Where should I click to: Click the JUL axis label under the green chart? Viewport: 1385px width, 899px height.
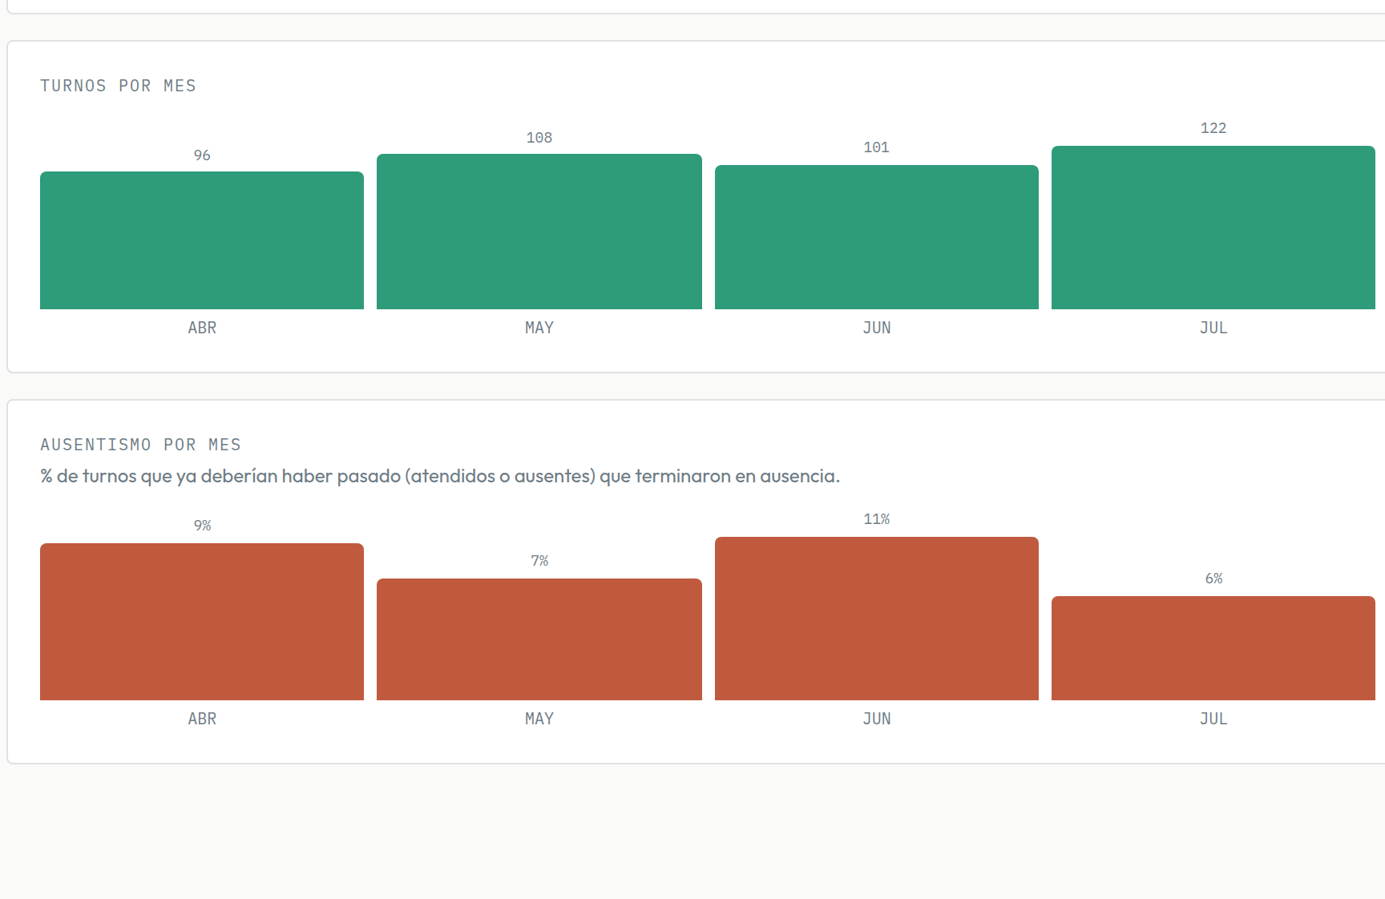tap(1213, 328)
